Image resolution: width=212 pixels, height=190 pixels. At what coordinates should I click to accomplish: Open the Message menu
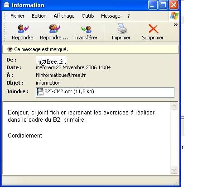click(111, 16)
